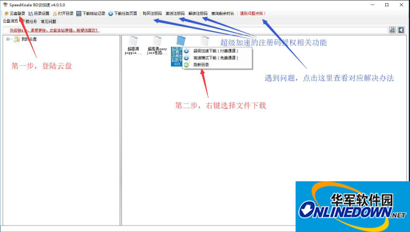
Task: Switch to the 云盘浏览 tab
Action: 10,21
